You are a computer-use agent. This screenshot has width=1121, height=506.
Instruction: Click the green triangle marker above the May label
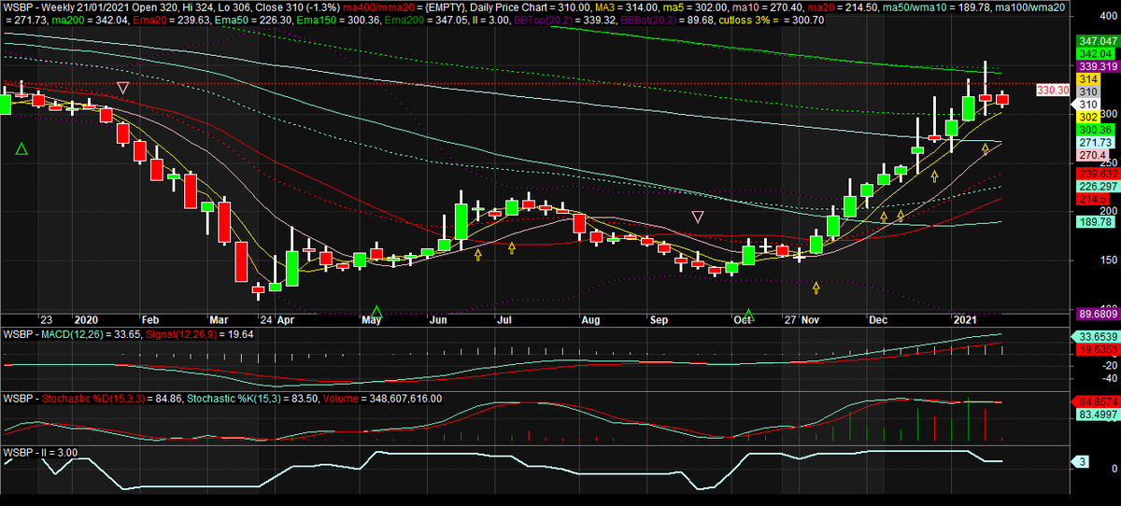point(376,310)
